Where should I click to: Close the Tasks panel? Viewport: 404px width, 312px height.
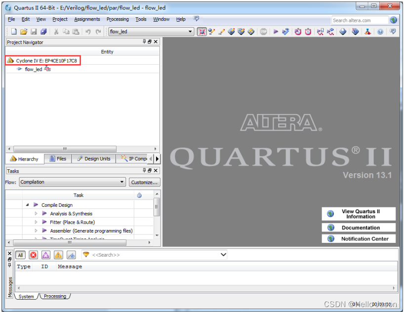pos(156,170)
